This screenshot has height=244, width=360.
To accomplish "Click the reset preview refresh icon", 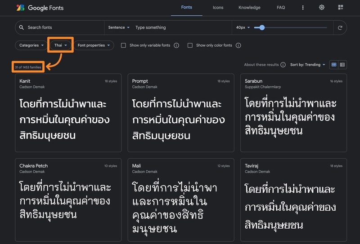I will pos(340,28).
